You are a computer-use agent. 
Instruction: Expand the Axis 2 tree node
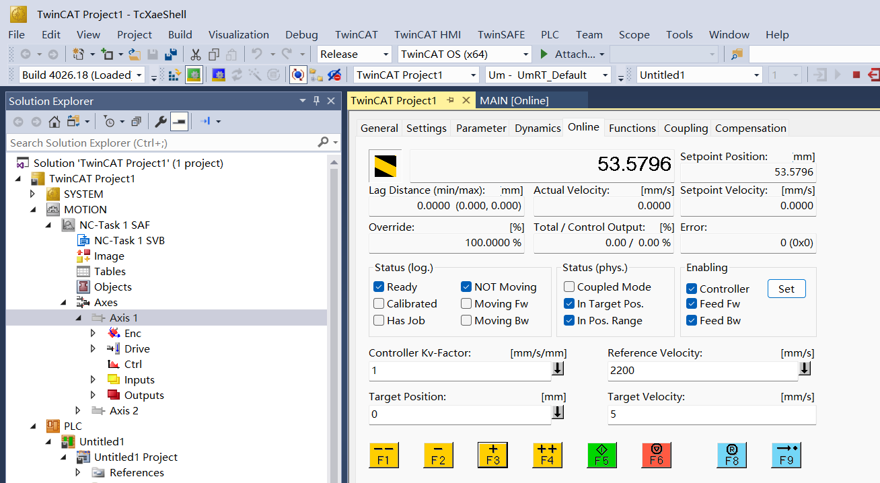coord(78,411)
